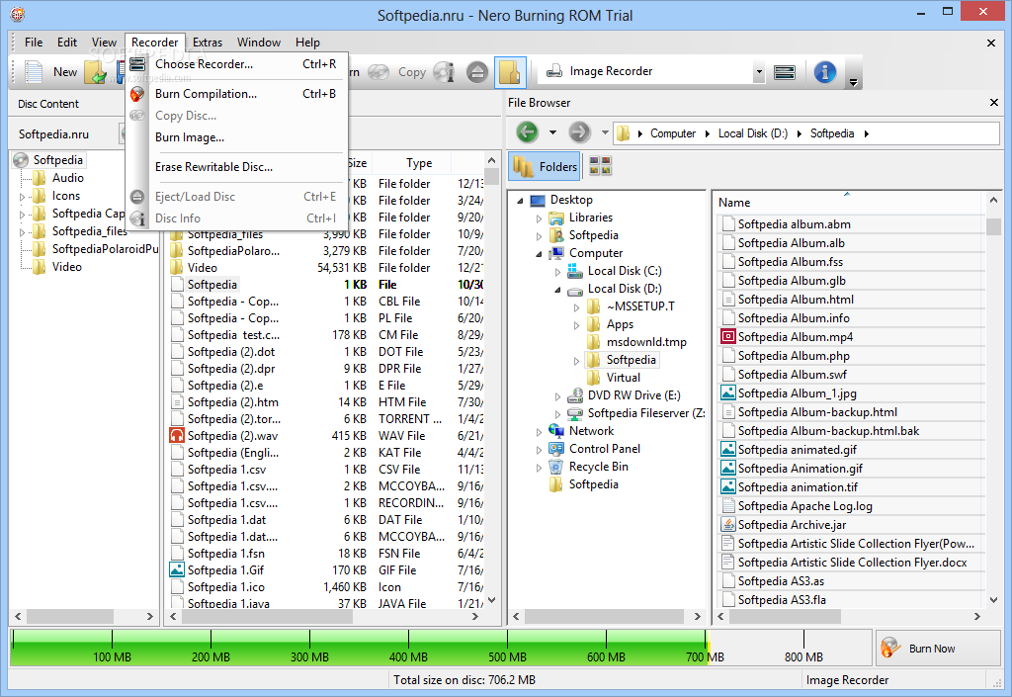Click the Burn Now button

point(939,648)
